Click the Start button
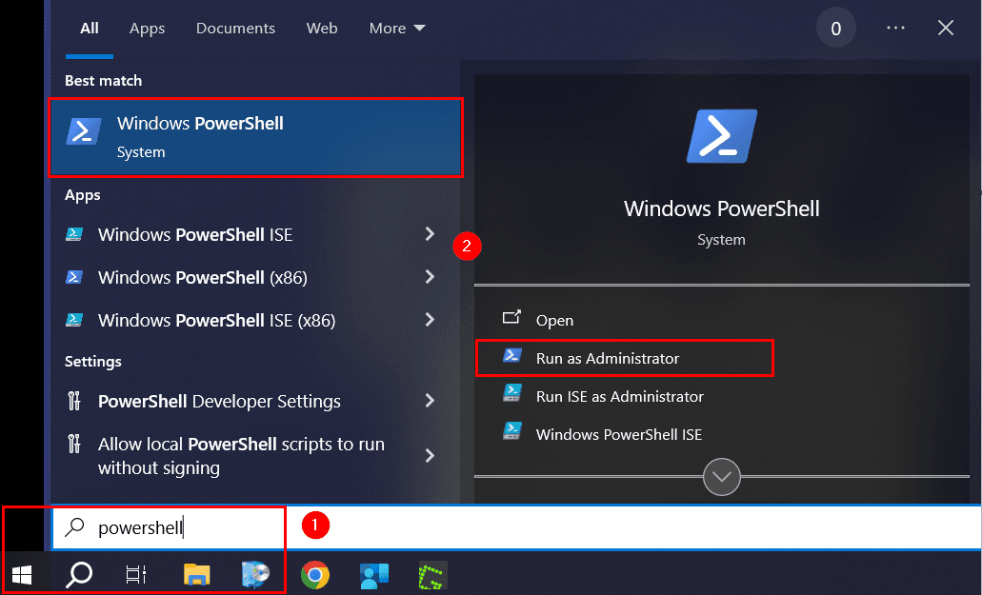Image resolution: width=982 pixels, height=595 pixels. point(21,574)
